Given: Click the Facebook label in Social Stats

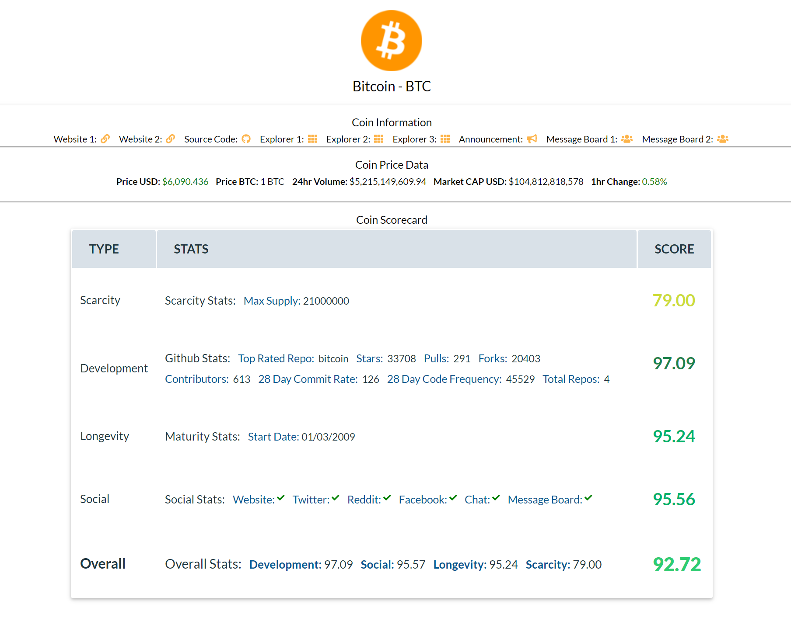Looking at the screenshot, I should (x=423, y=500).
